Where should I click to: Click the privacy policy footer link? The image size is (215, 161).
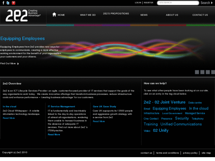(x=190, y=153)
